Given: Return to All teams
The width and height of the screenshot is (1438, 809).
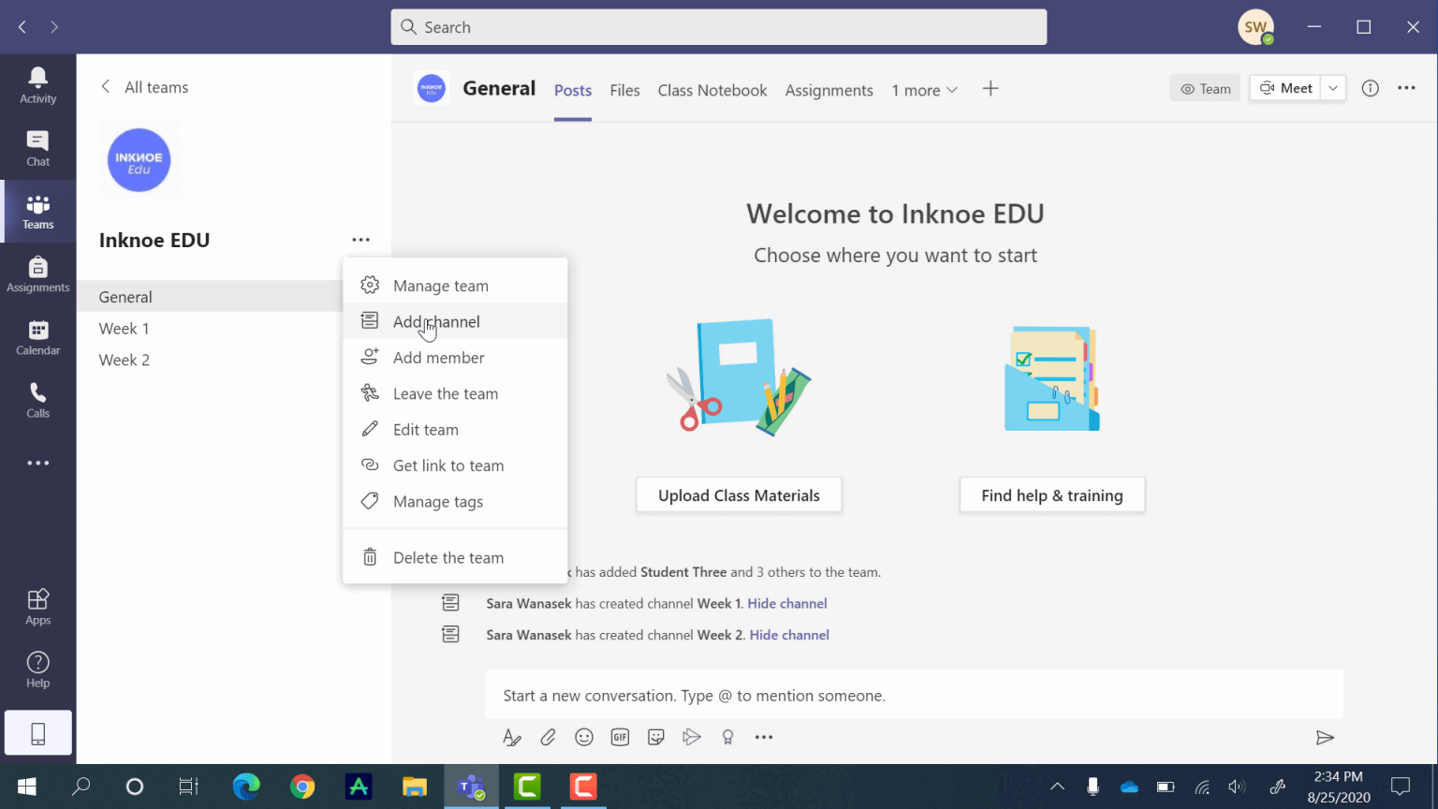Looking at the screenshot, I should [144, 87].
